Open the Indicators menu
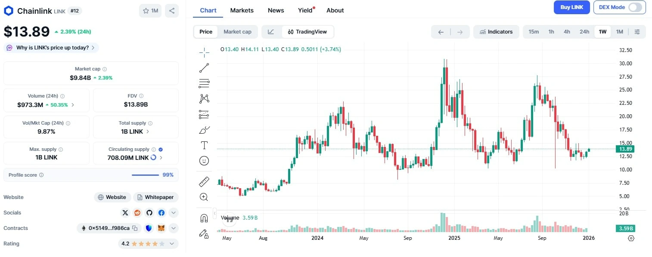This screenshot has width=652, height=257. pos(497,32)
